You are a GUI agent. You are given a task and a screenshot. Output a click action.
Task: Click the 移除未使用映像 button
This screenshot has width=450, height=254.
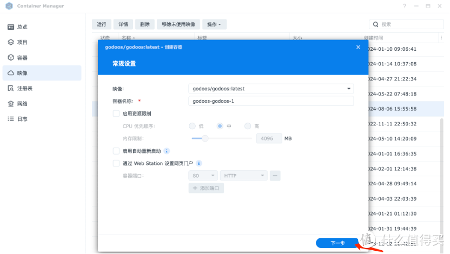pyautogui.click(x=178, y=24)
